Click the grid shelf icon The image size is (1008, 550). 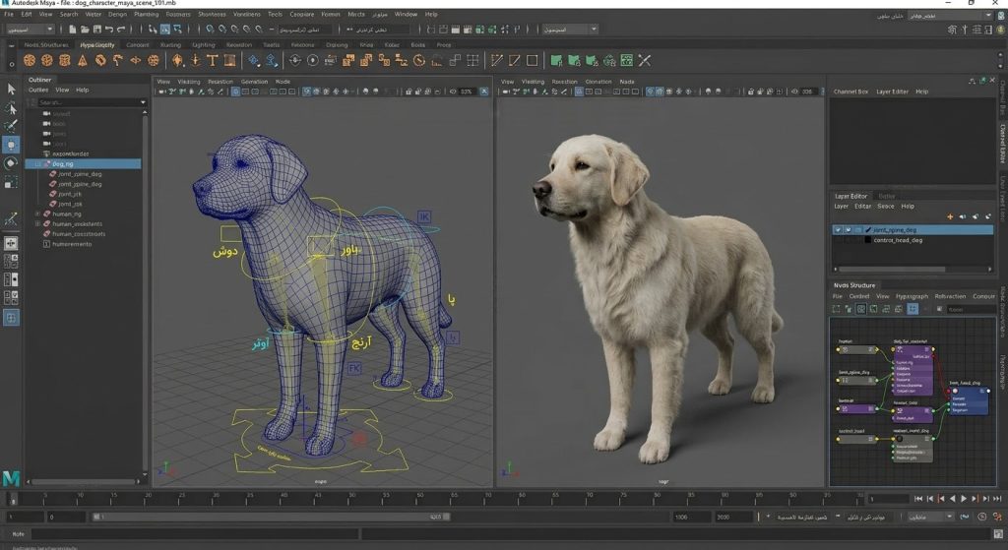[472, 60]
